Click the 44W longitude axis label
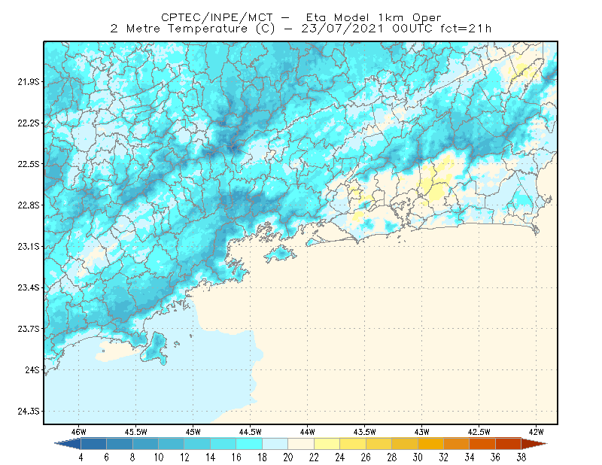Image resolution: width=602 pixels, height=465 pixels. click(x=307, y=432)
